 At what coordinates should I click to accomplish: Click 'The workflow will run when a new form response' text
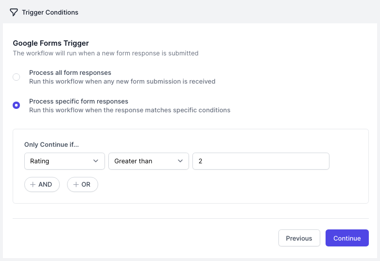click(86, 53)
